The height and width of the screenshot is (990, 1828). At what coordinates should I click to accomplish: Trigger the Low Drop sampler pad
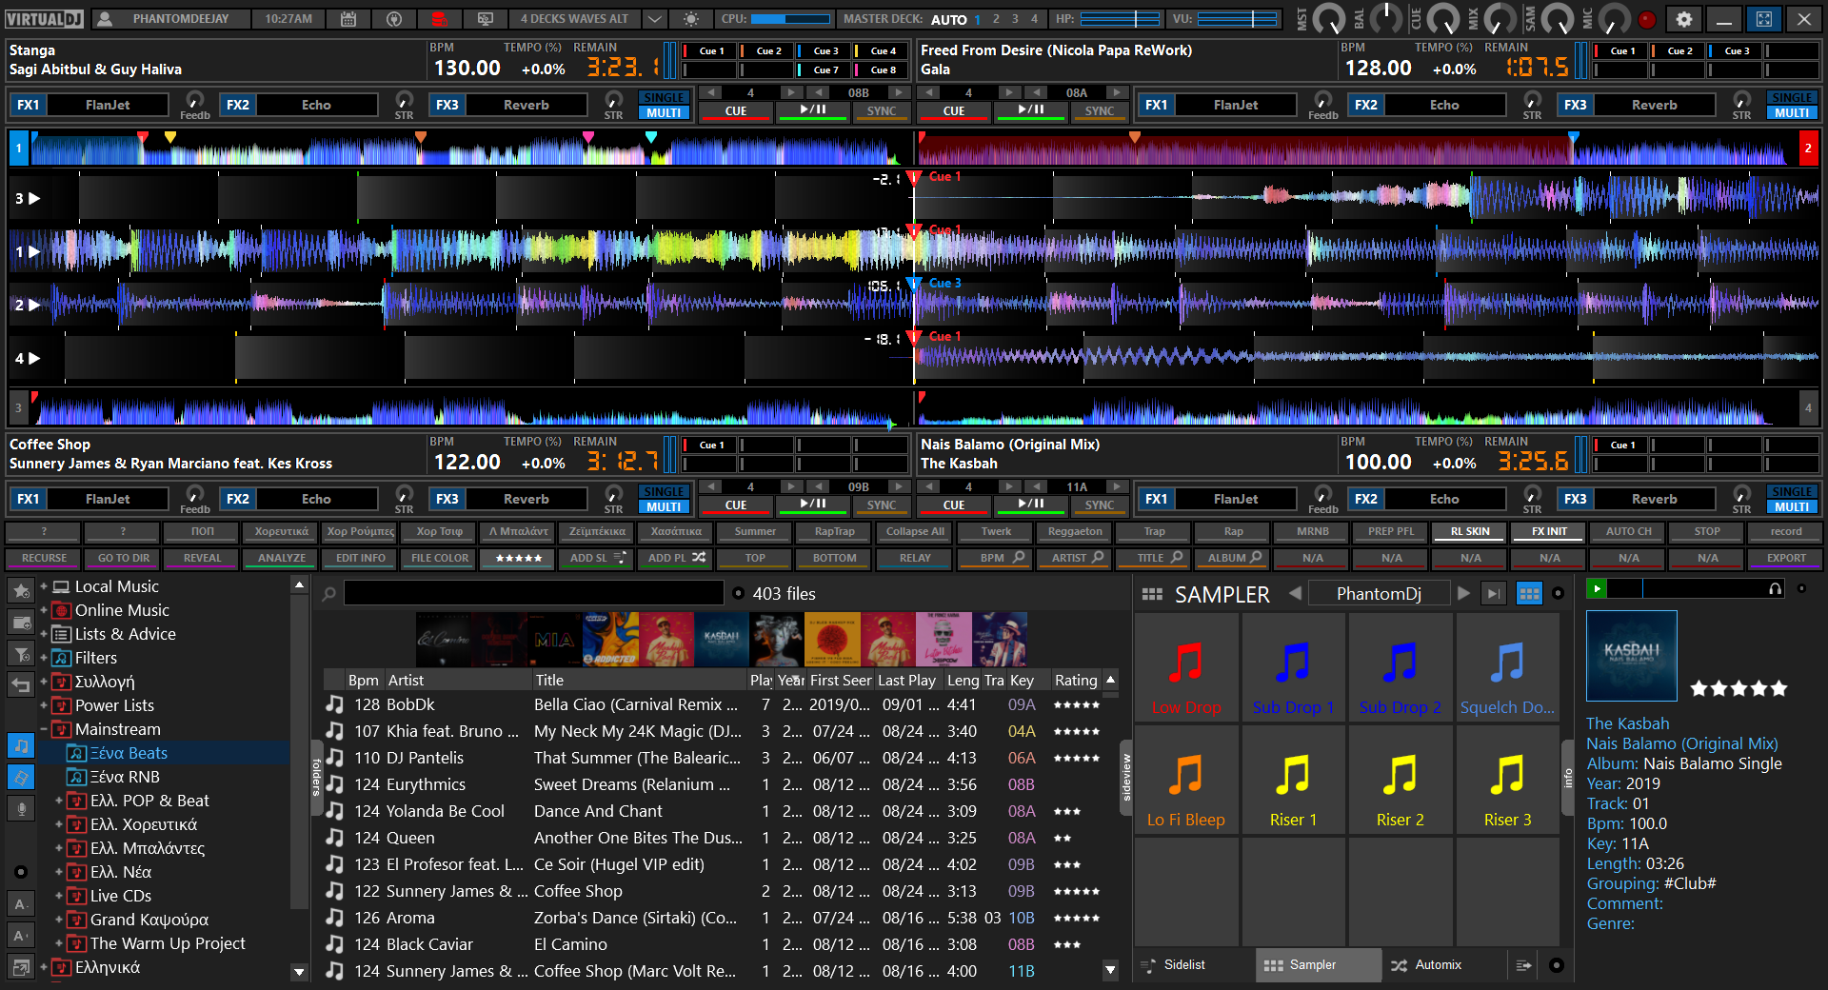(1186, 667)
